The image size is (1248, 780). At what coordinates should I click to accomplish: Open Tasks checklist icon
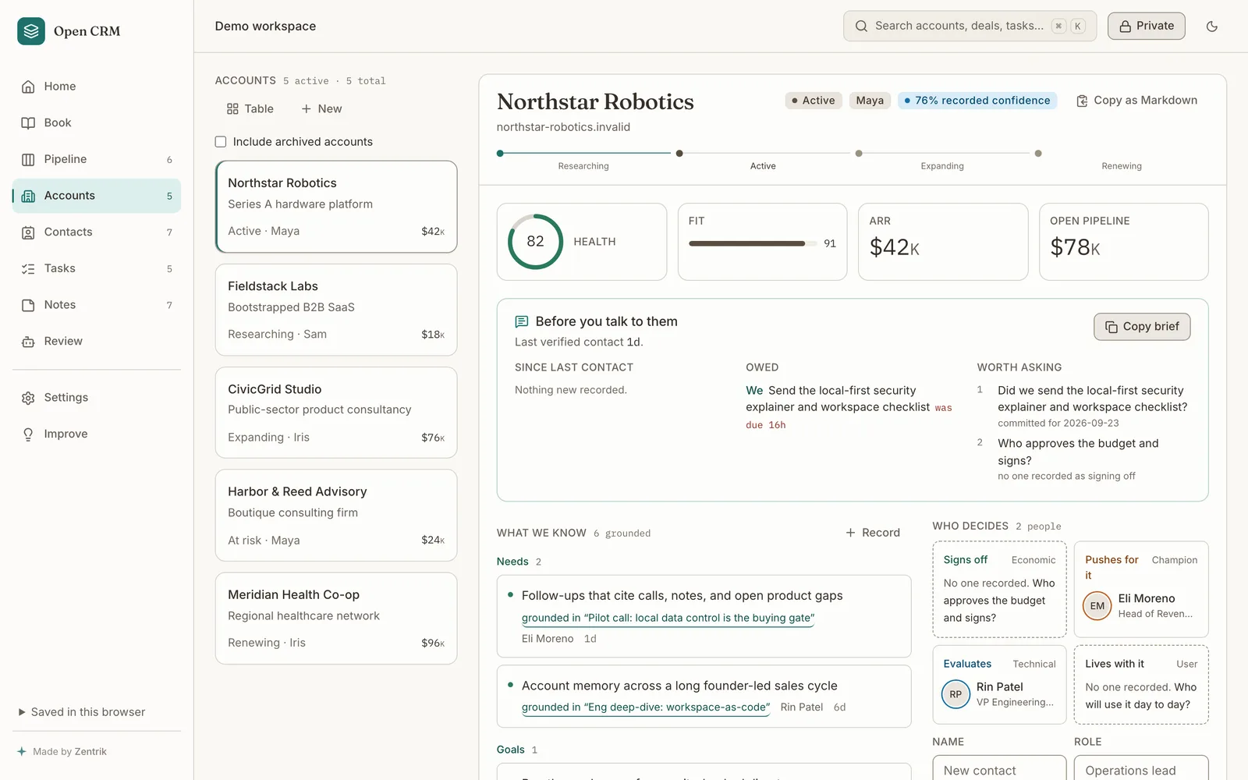(x=28, y=268)
